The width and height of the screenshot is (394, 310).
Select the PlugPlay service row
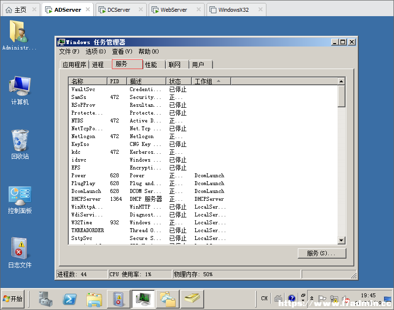click(x=203, y=183)
